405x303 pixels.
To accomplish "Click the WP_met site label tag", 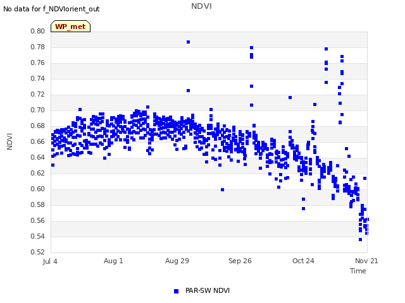I will [x=70, y=27].
